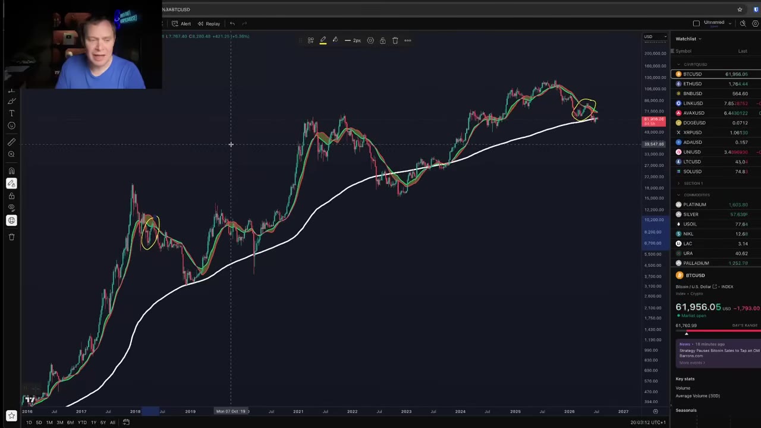Select the Text tool in left toolbar
This screenshot has height=428, width=761.
click(x=11, y=113)
